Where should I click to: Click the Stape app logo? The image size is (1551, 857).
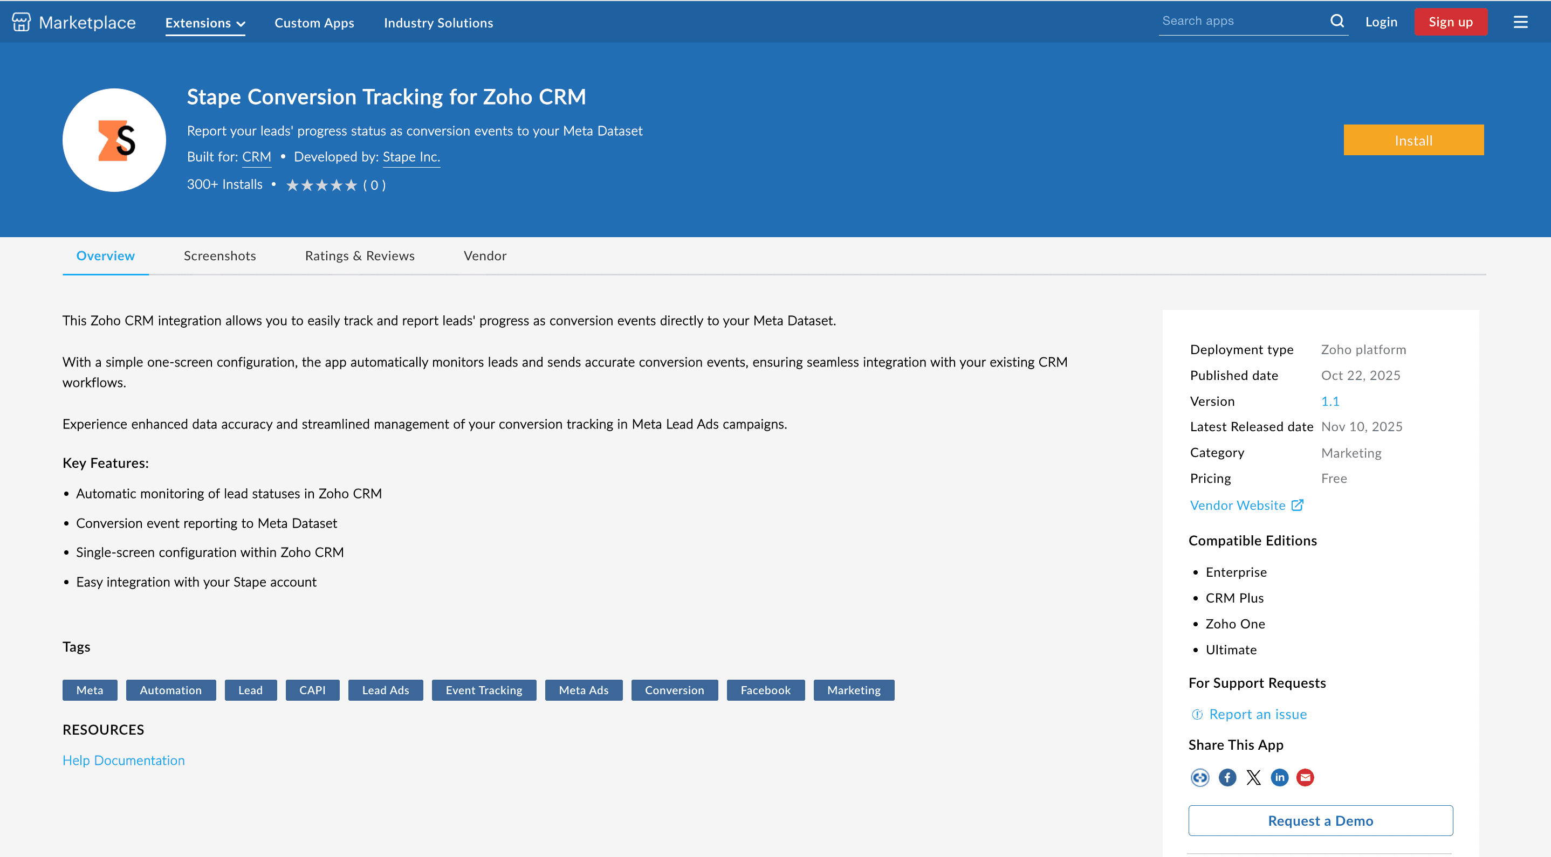click(x=114, y=139)
